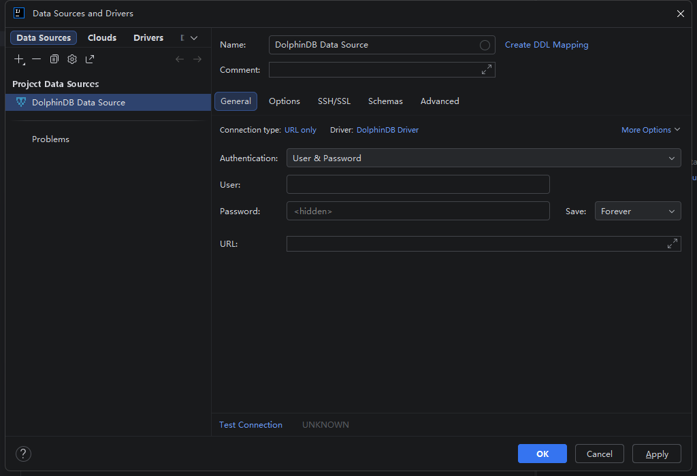The image size is (697, 476).
Task: Navigate forward with right arrow
Action: (197, 59)
